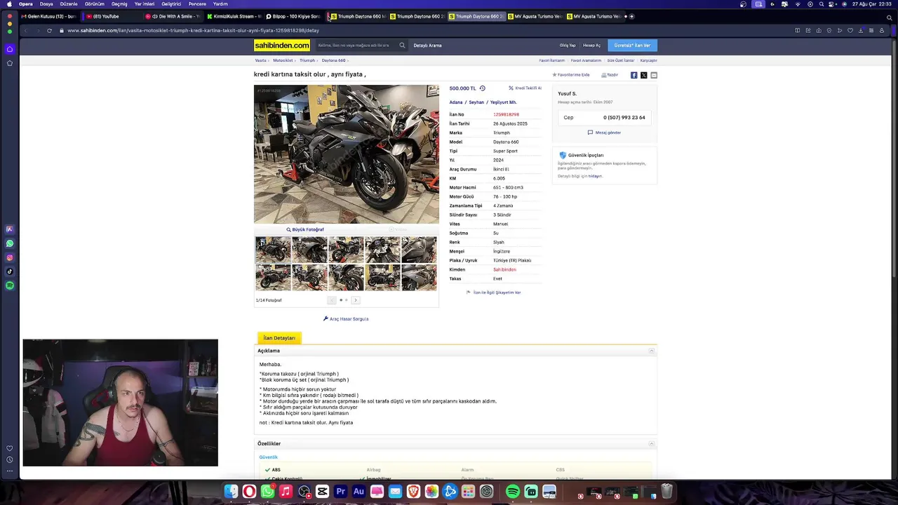Open TikTok in Opera sidebar
Viewport: 898px width, 505px height.
pos(10,271)
